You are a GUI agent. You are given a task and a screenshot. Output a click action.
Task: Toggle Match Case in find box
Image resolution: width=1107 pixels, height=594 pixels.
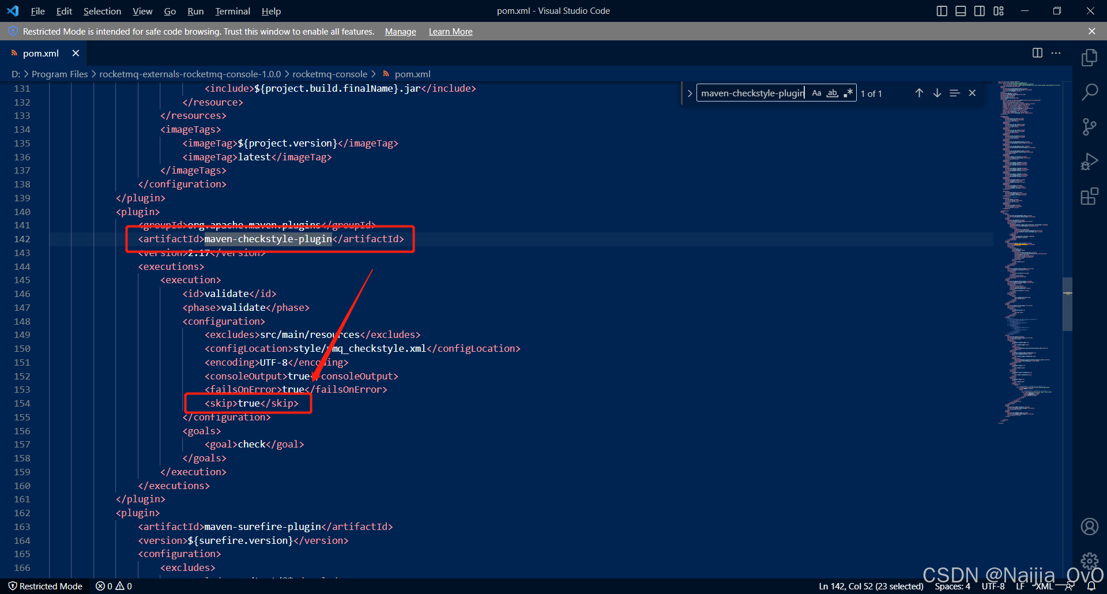pyautogui.click(x=816, y=93)
